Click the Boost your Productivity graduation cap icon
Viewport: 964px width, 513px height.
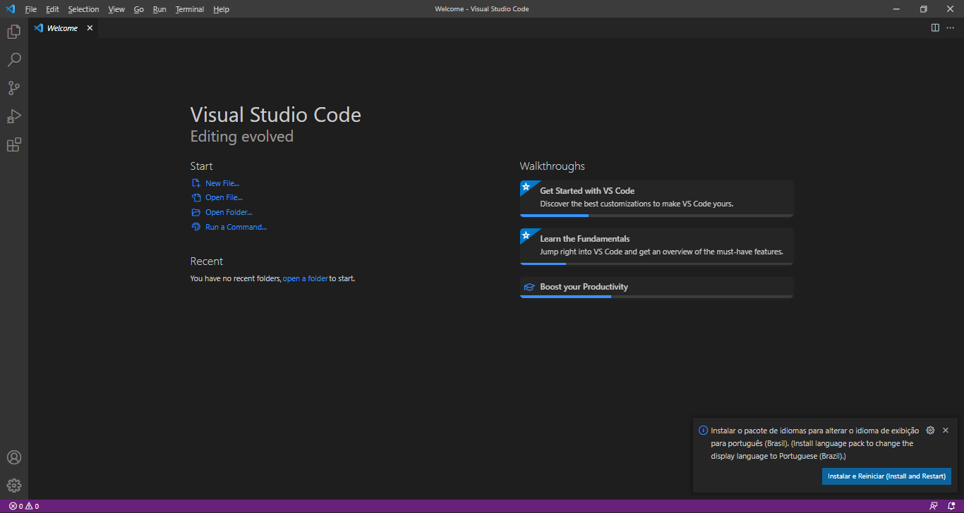click(x=529, y=287)
